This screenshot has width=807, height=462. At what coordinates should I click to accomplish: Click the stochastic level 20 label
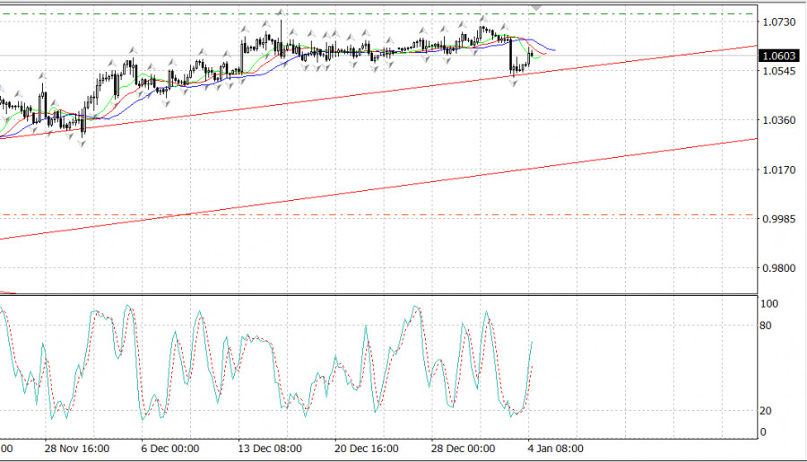click(767, 411)
